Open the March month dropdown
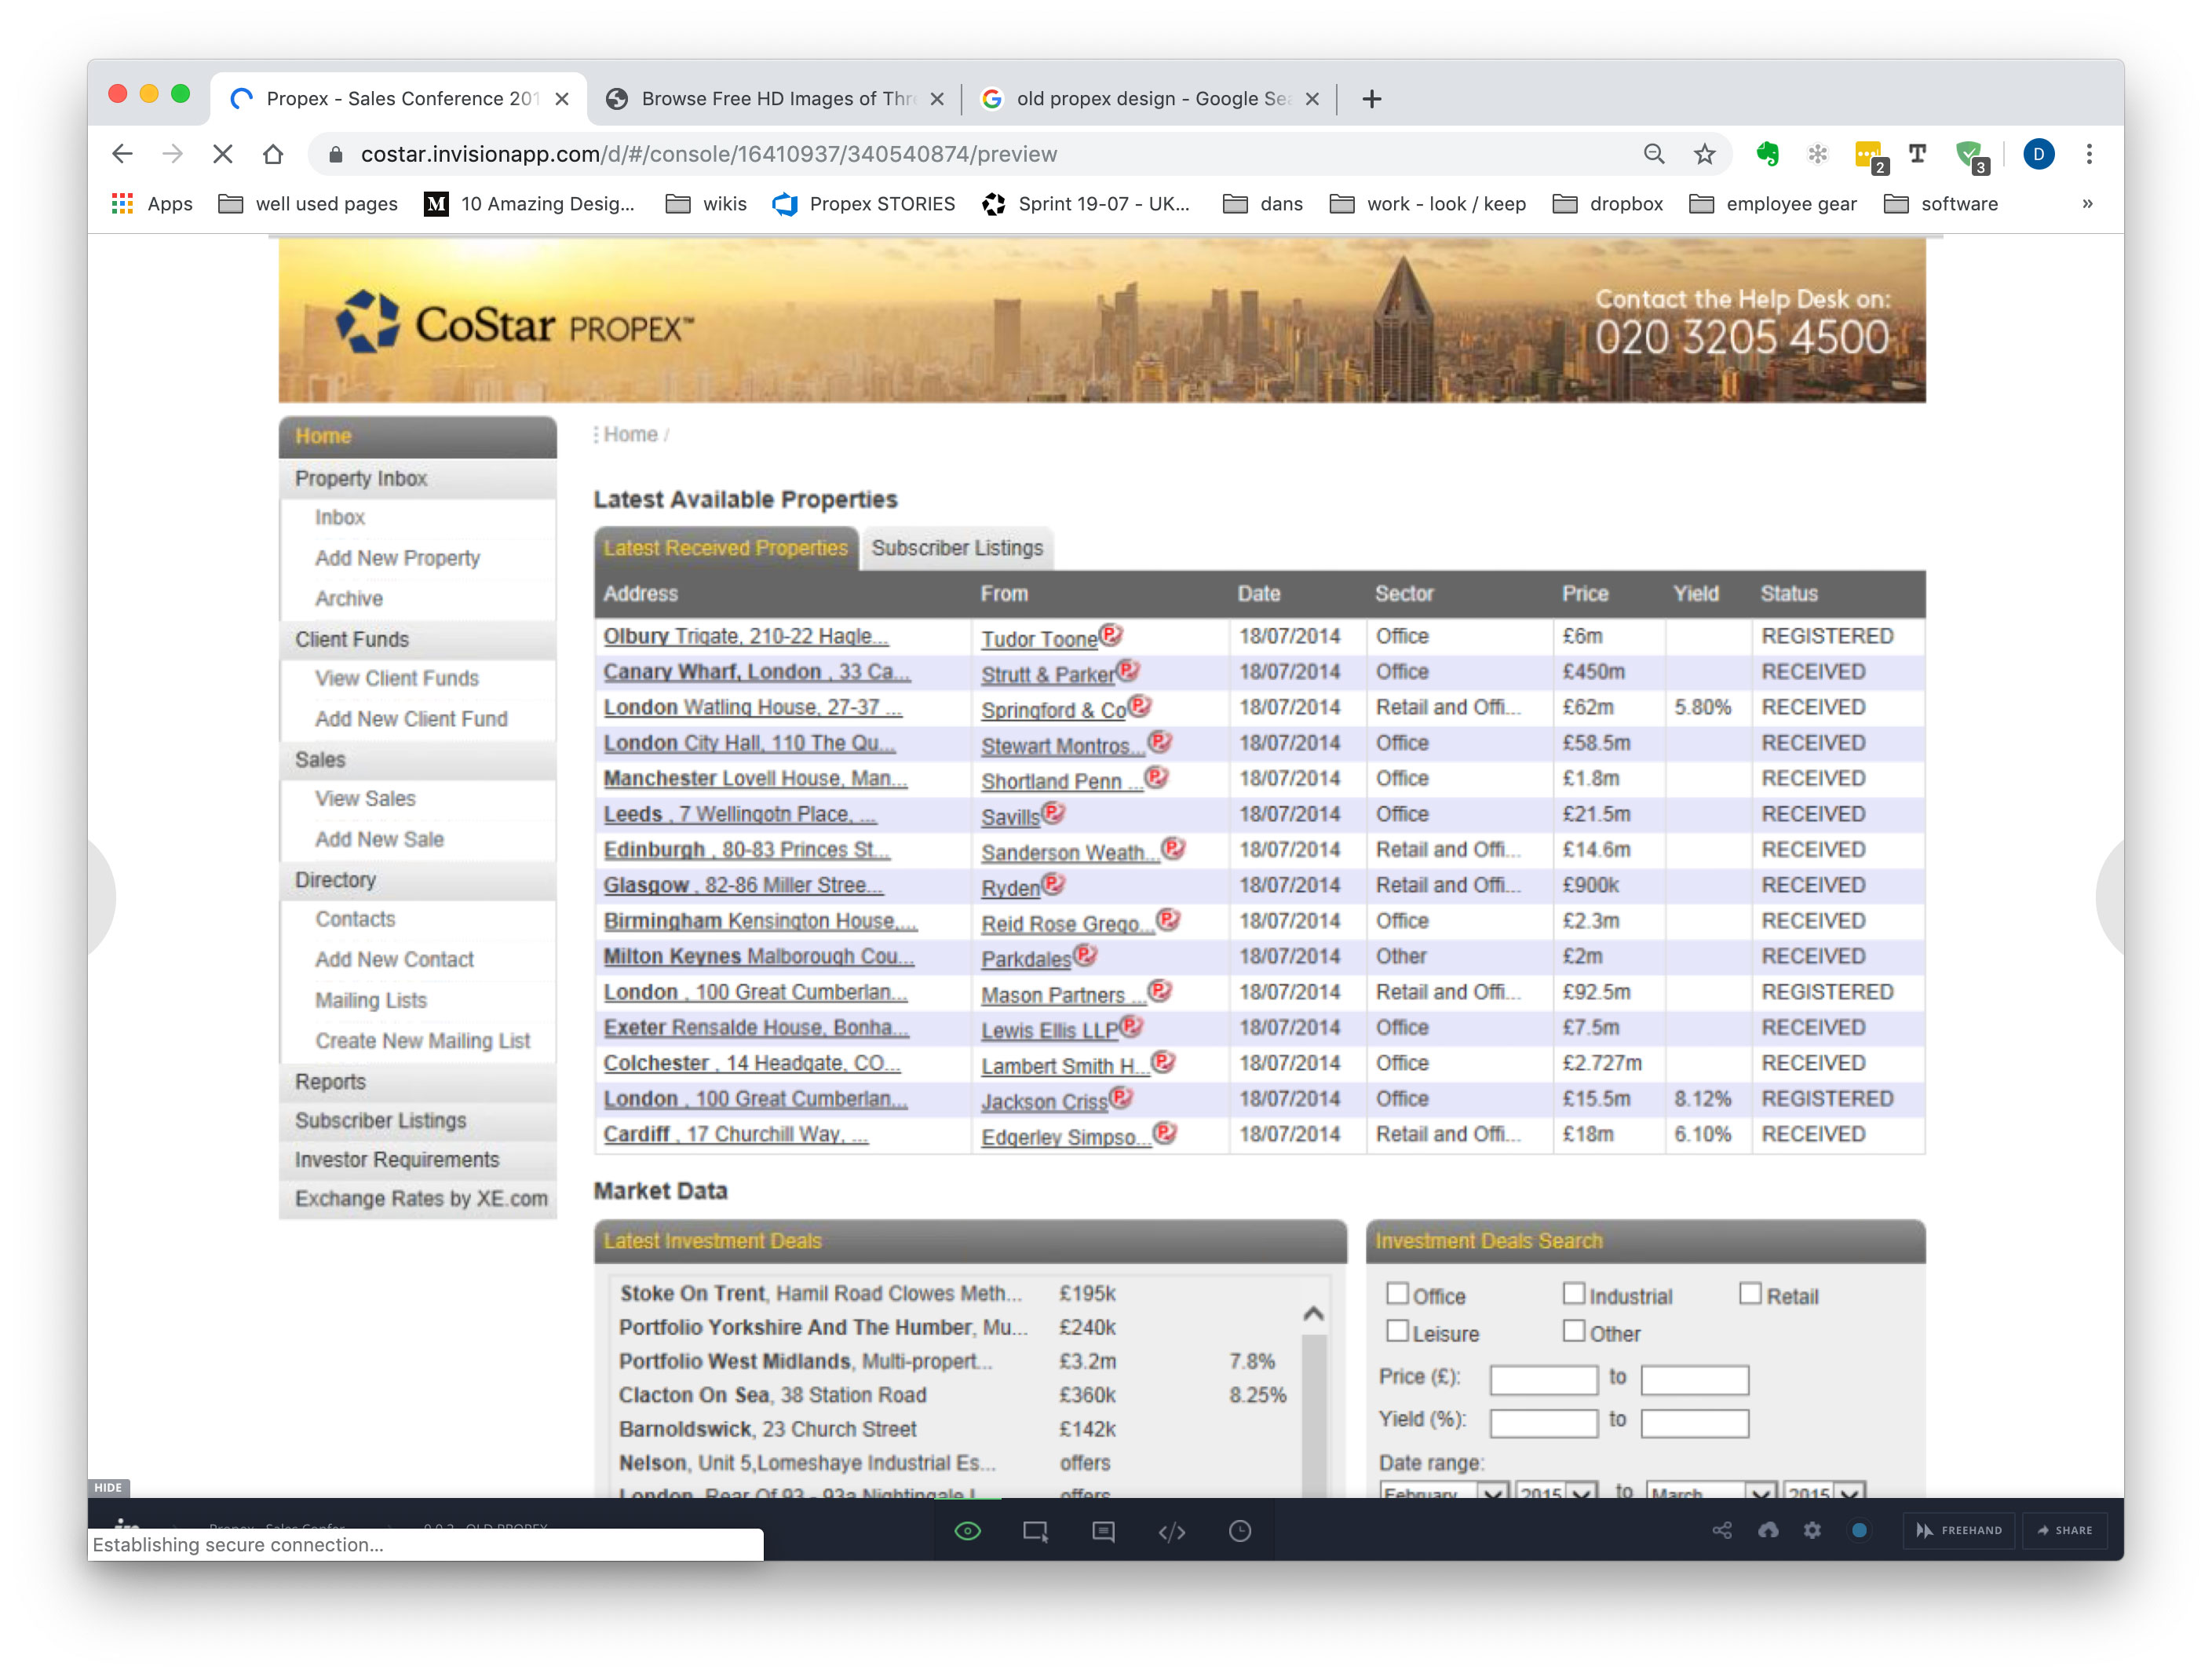 click(1710, 1490)
